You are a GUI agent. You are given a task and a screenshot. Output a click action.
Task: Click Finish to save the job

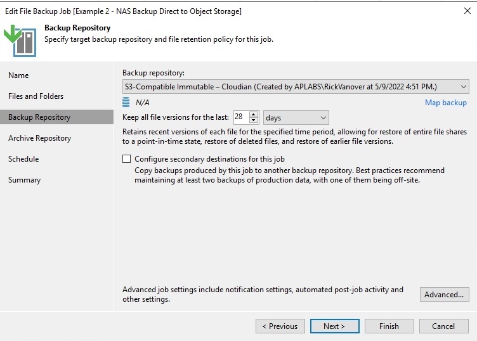[389, 326]
